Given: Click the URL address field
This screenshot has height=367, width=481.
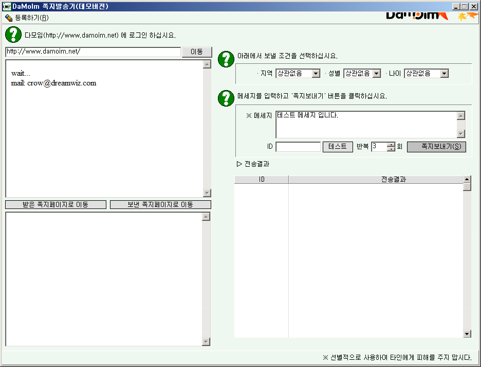Looking at the screenshot, I should (92, 52).
